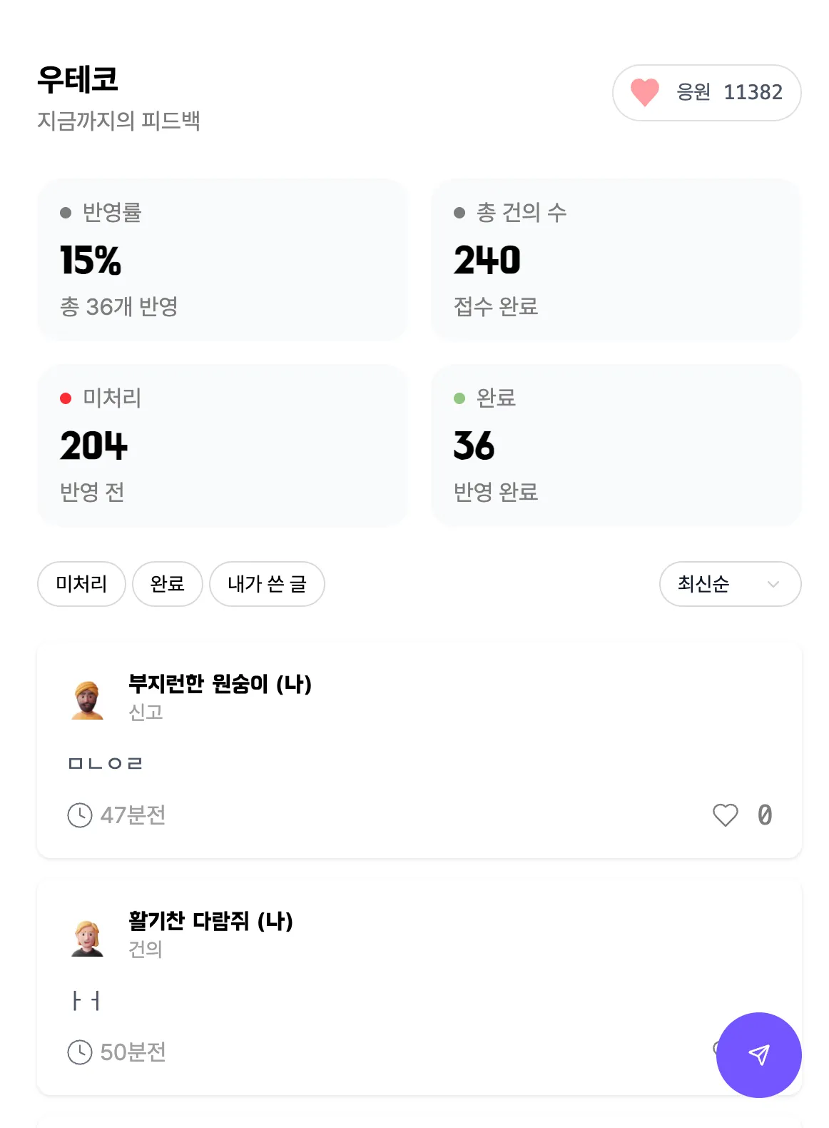
Task: Toggle the 완료 filter chip
Action: point(168,584)
